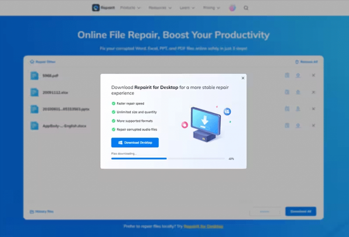Click the .pdf file type icon

(35, 75)
